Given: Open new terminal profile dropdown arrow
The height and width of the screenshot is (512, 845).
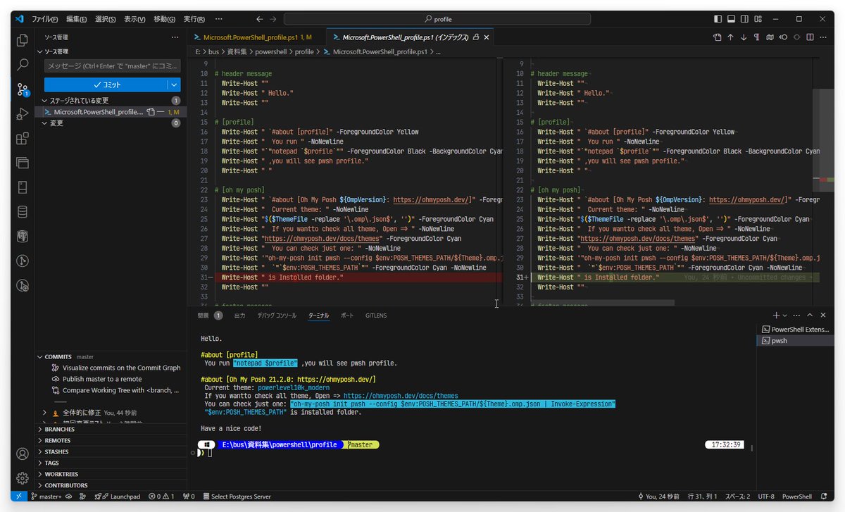Looking at the screenshot, I should coord(785,316).
